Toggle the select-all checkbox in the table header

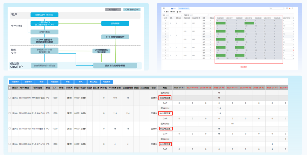coord(10,88)
